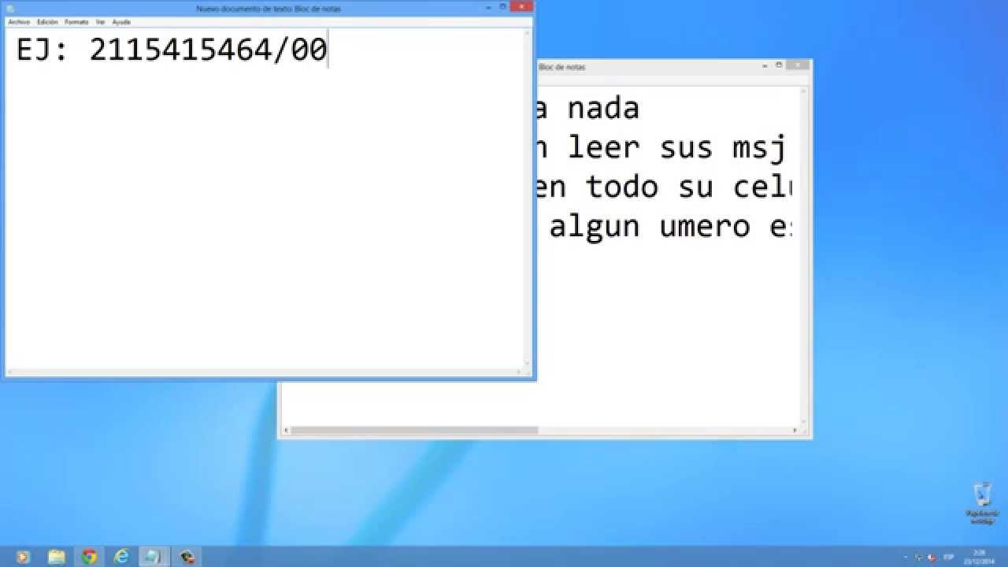Screen dimensions: 1008x567
Task: Maximize the front Notepad window
Action: pos(503,7)
